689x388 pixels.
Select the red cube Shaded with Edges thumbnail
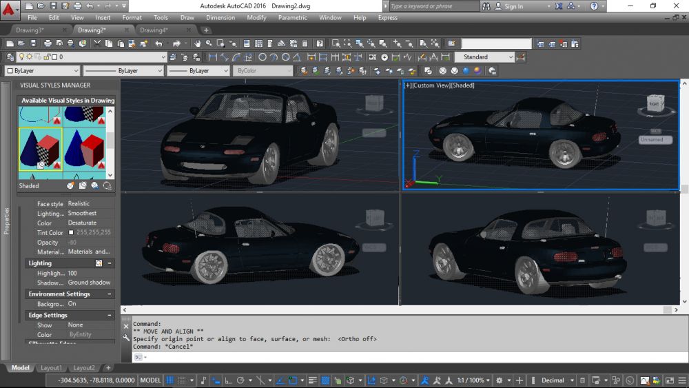click(x=85, y=150)
